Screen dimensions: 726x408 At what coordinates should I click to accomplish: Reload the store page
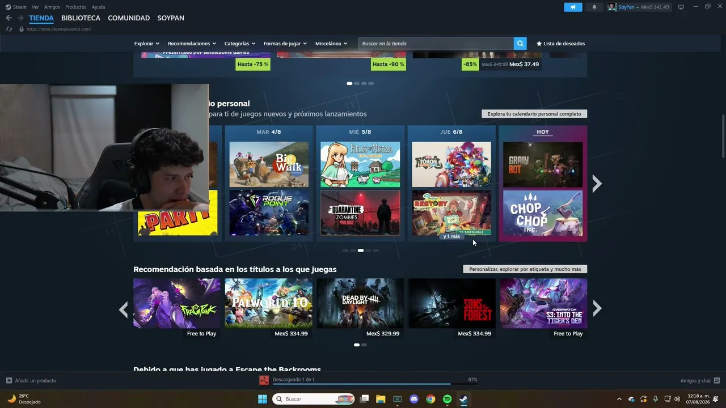(9, 29)
